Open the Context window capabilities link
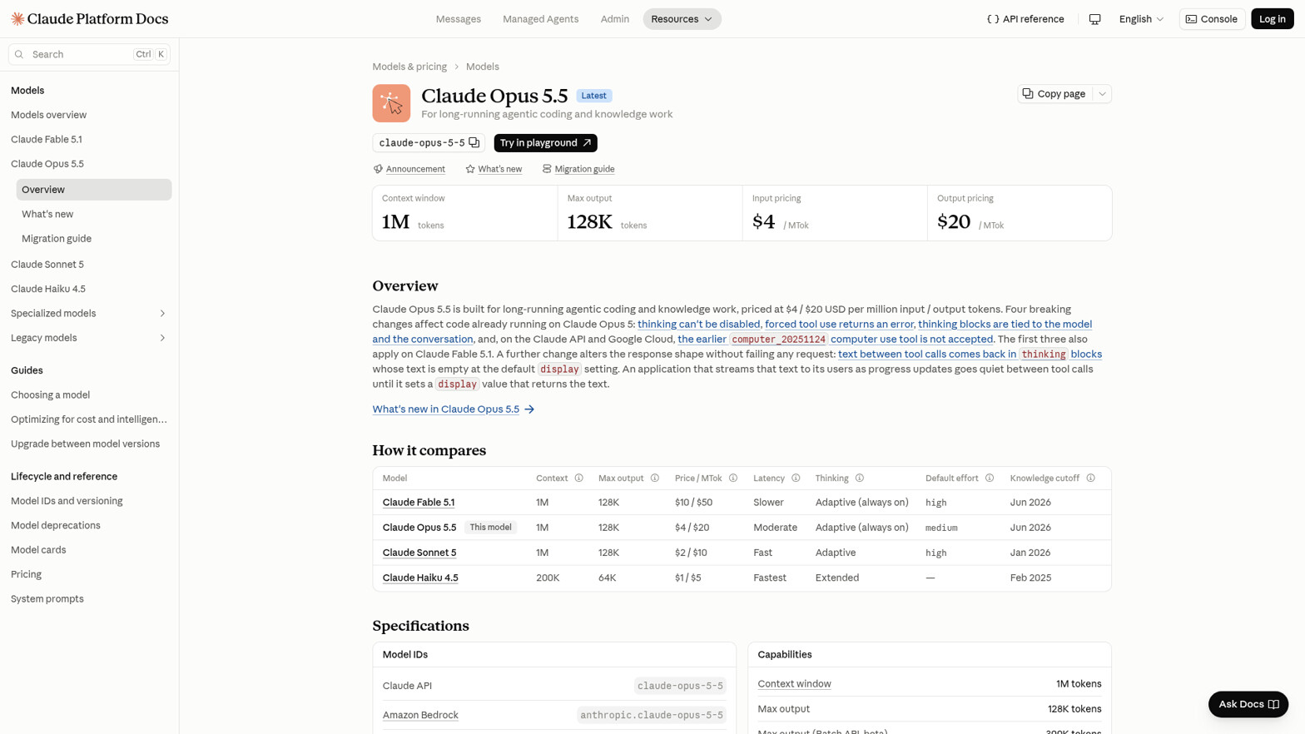1305x734 pixels. click(794, 684)
